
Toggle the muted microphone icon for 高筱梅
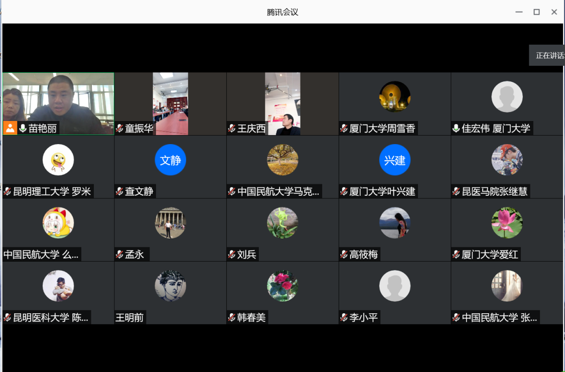pyautogui.click(x=344, y=255)
